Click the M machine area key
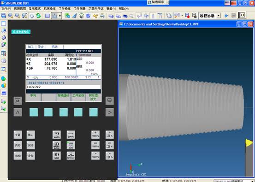Image resolution: width=255 pixels, height=182 pixels. tap(18, 101)
